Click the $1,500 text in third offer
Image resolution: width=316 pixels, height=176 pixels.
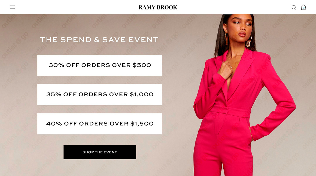tap(142, 124)
